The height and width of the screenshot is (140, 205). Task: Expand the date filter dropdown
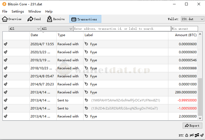tap(25, 29)
